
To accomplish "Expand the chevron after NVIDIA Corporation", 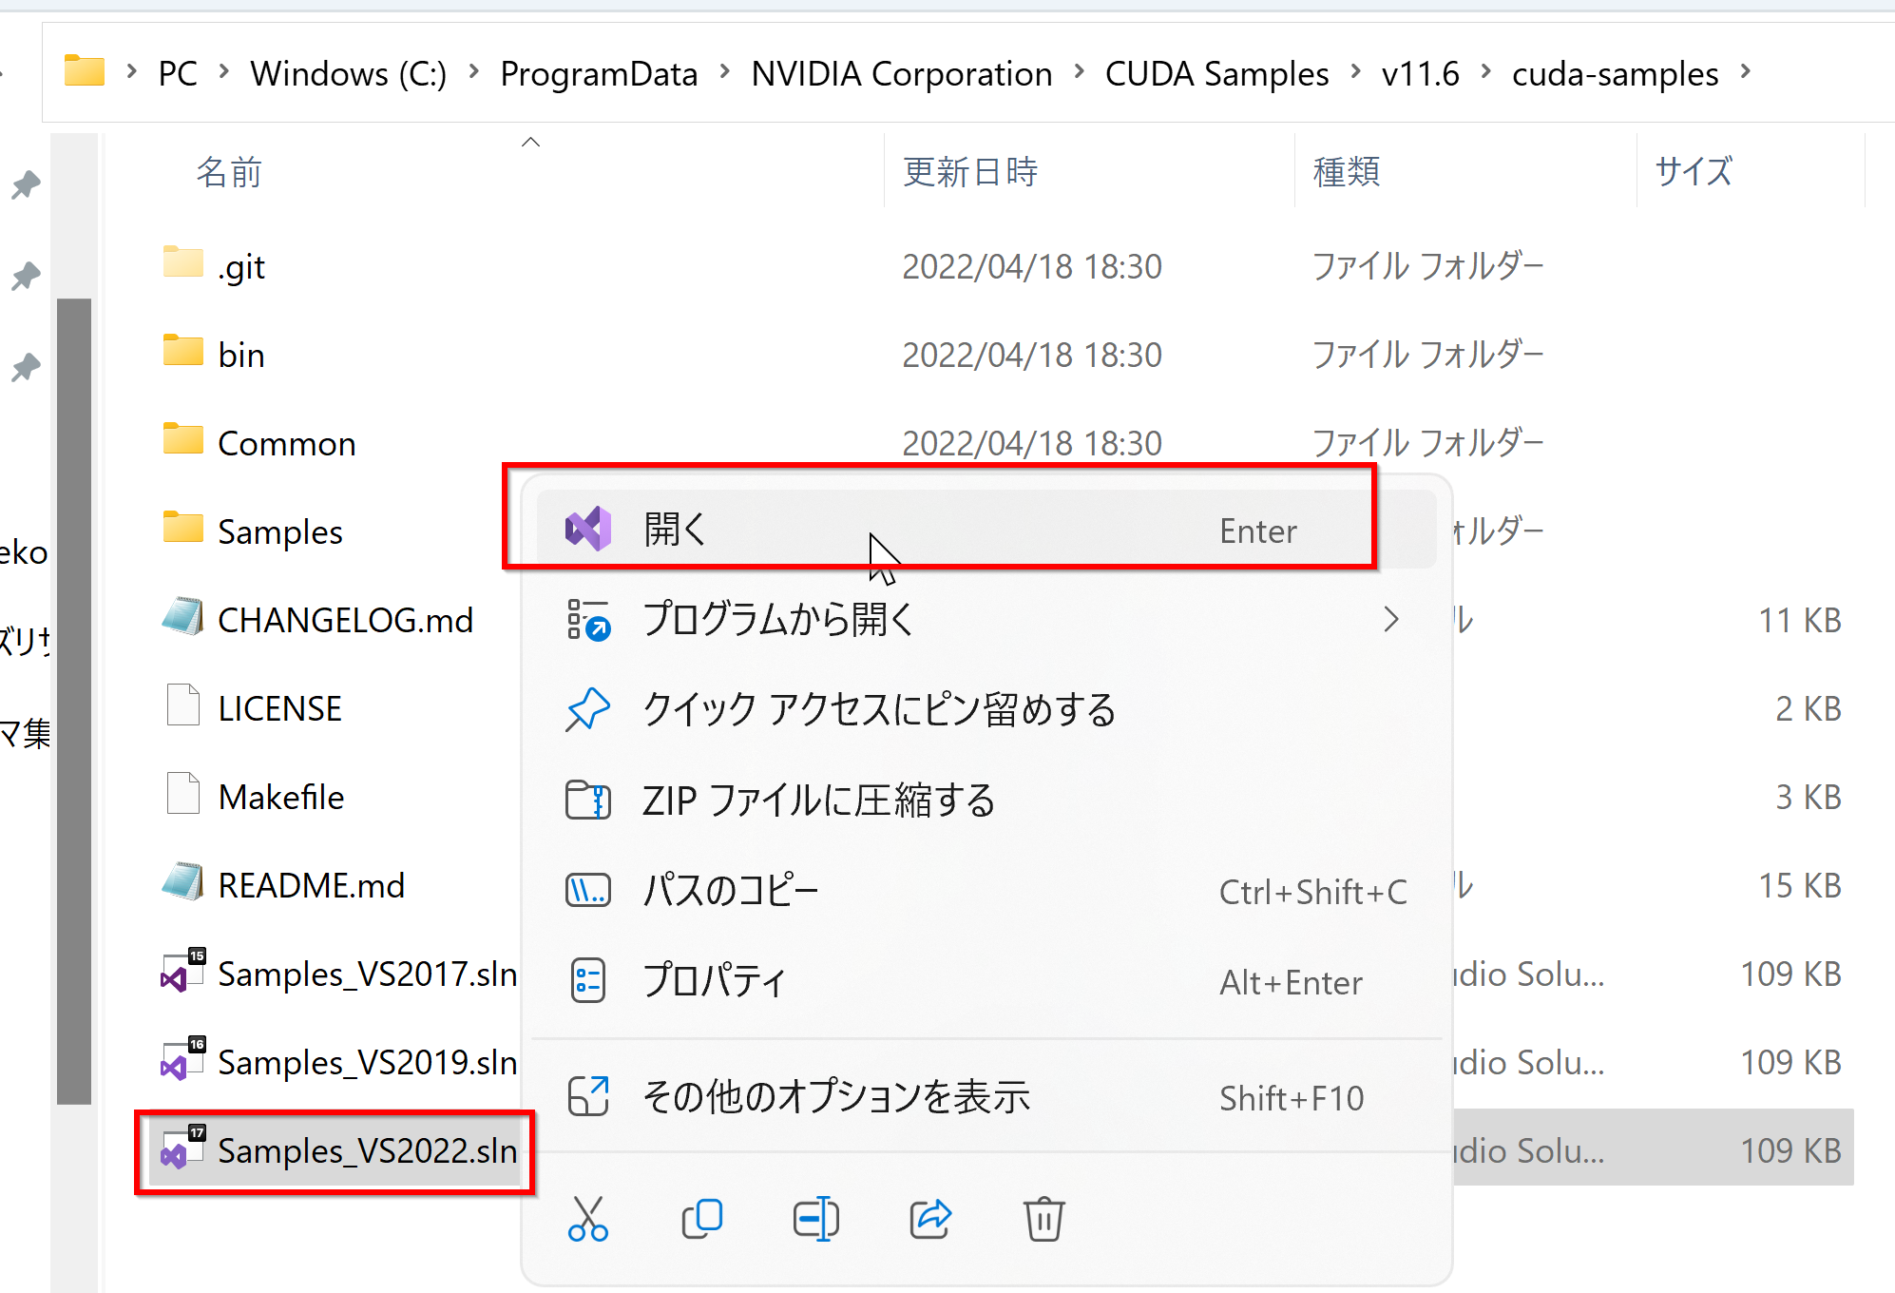I will (1080, 71).
